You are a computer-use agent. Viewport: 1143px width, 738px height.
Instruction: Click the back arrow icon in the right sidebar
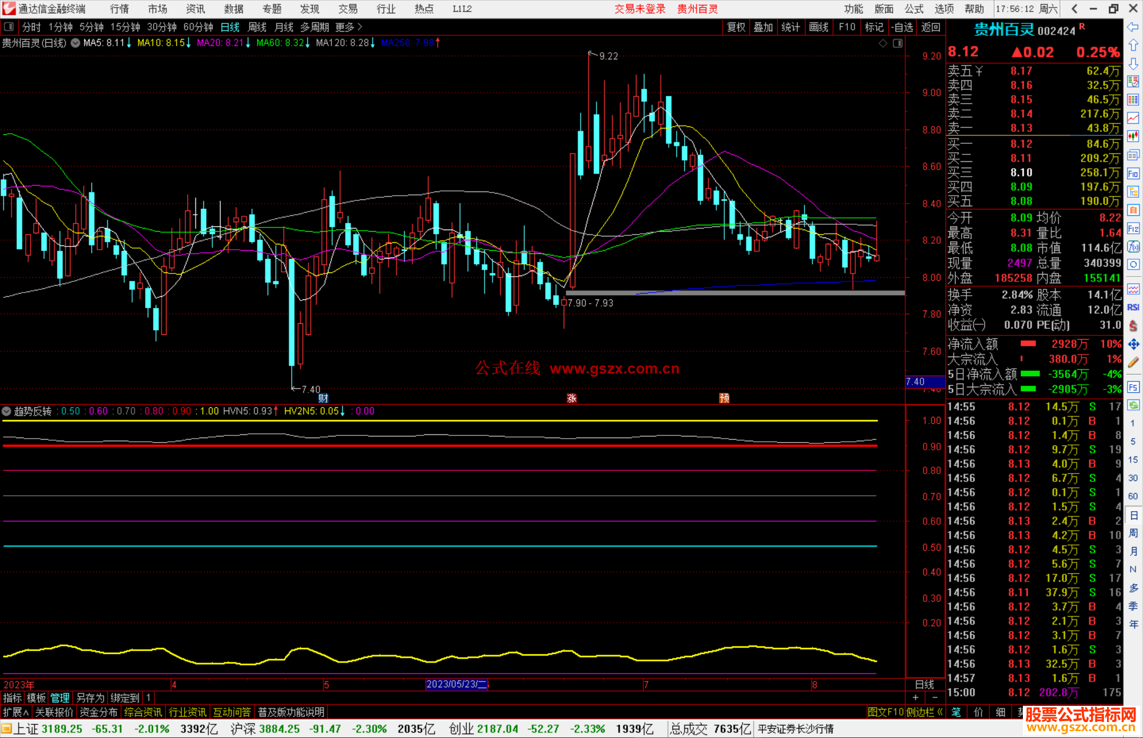click(1133, 27)
